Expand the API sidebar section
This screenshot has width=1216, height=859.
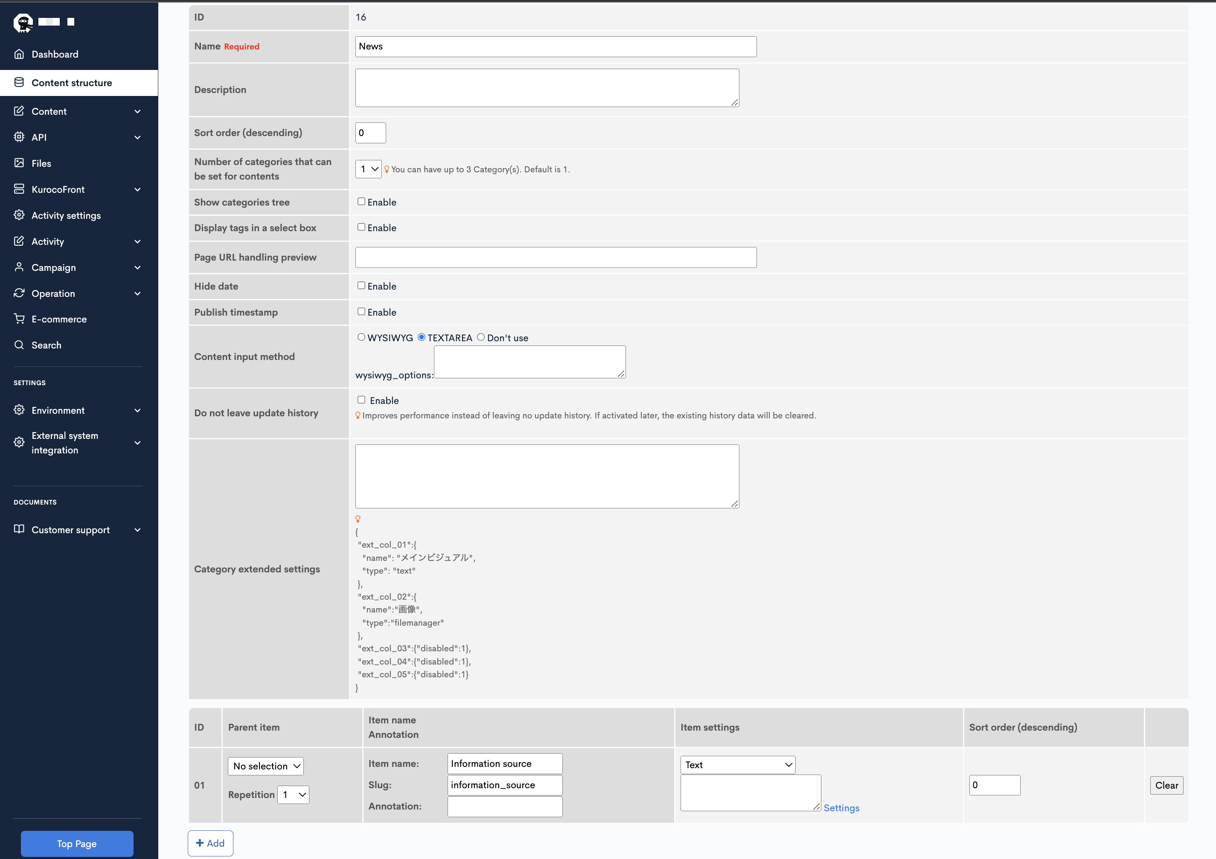pyautogui.click(x=40, y=136)
